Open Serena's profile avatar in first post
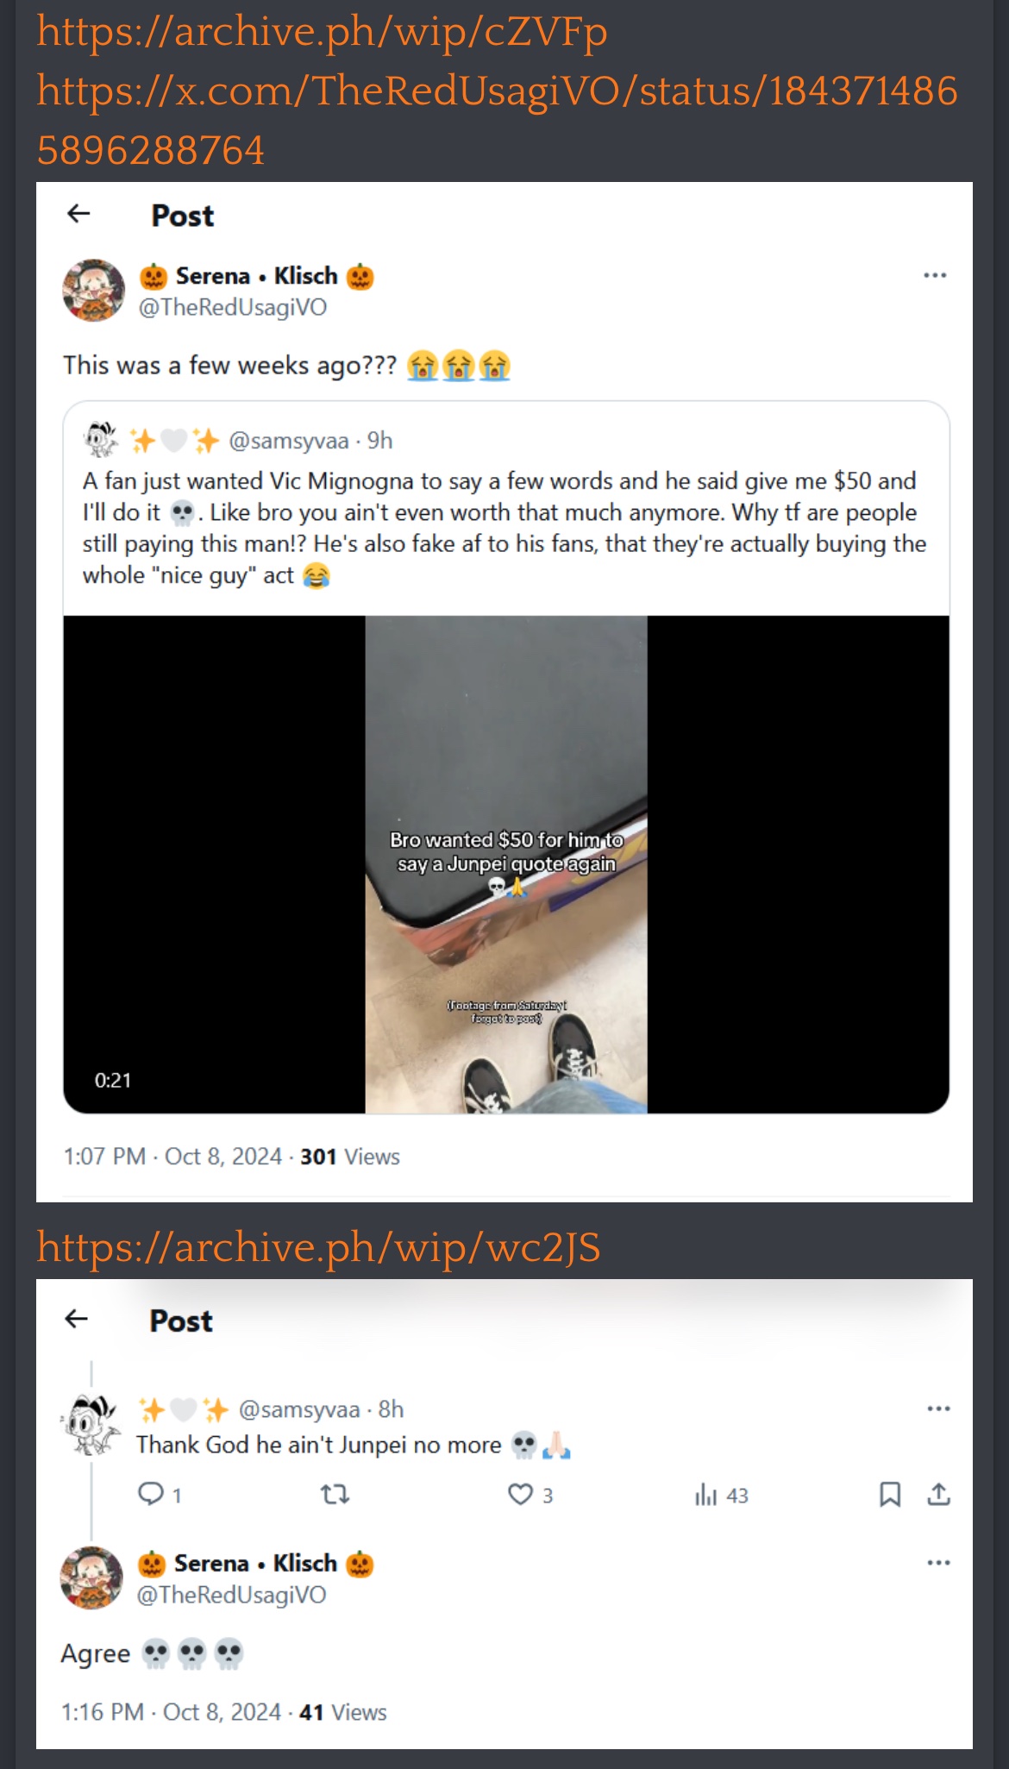Viewport: 1009px width, 1769px height. click(94, 291)
